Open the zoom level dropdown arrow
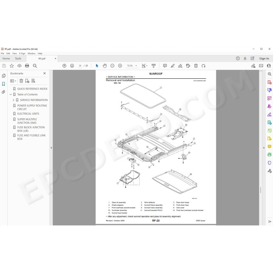The image size is (273, 273). (136, 66)
